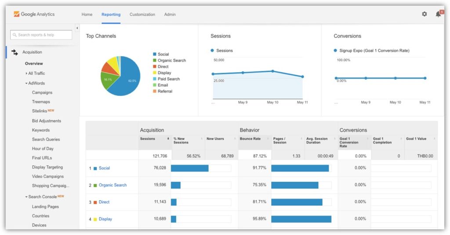
Task: Sort by Bounce Rate column header
Action: coord(254,142)
